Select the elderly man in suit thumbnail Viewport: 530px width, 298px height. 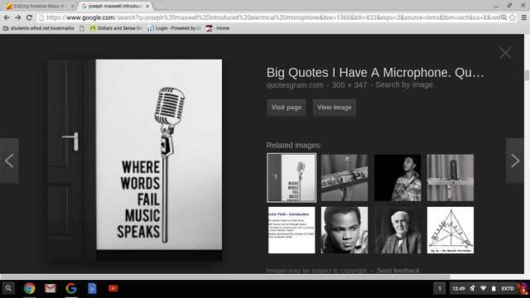click(397, 230)
